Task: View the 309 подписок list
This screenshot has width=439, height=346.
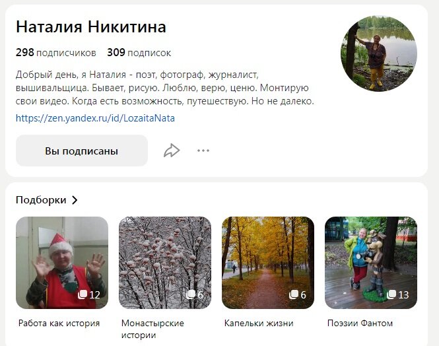Action: point(139,53)
